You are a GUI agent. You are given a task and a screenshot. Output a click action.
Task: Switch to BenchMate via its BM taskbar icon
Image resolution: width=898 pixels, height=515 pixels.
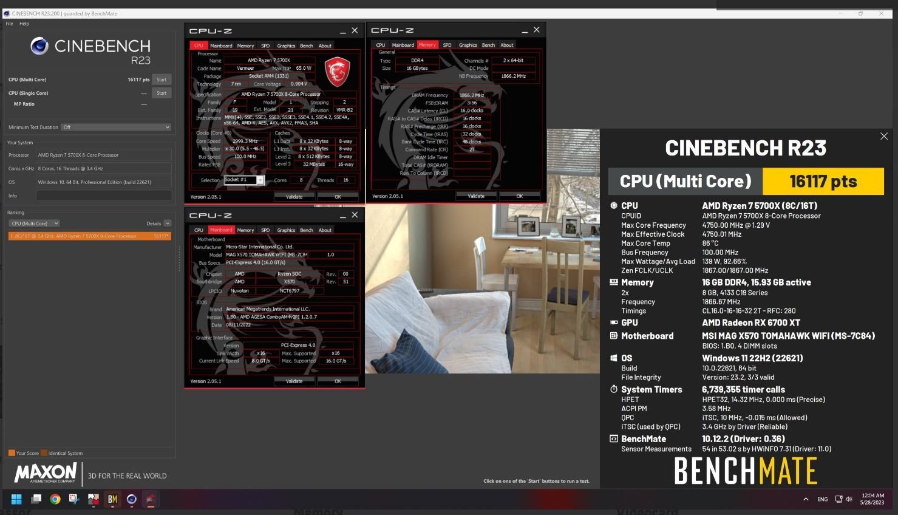pyautogui.click(x=112, y=499)
